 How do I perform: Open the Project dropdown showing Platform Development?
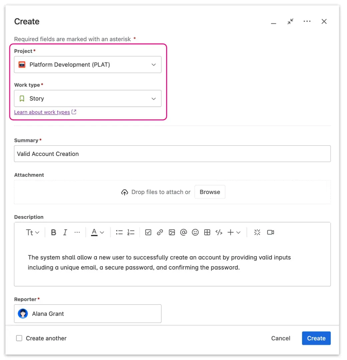(87, 64)
